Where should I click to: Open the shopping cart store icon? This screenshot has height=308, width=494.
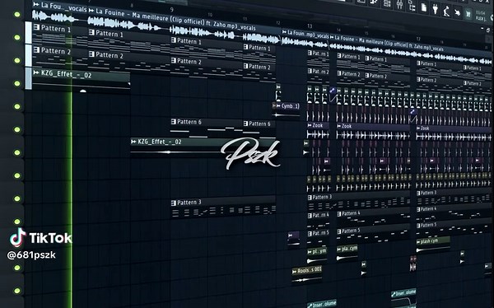468,14
